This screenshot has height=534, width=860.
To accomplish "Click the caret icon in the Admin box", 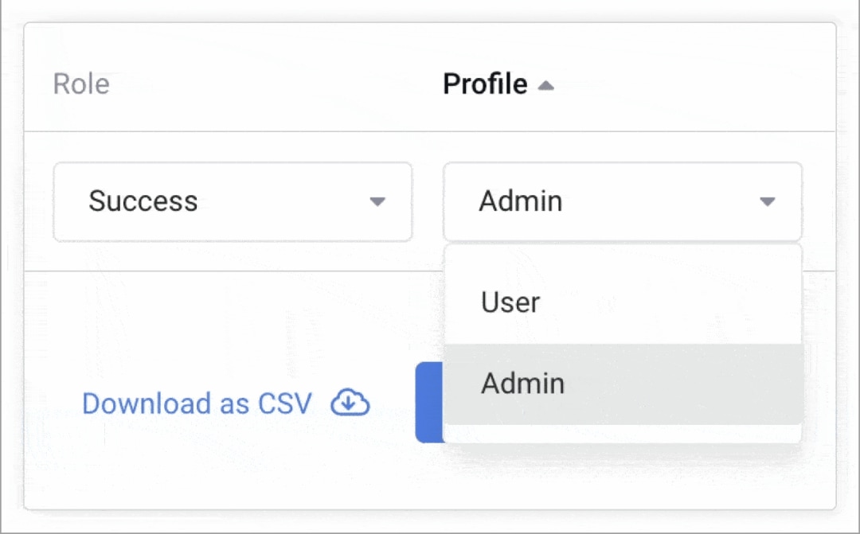I will 768,201.
